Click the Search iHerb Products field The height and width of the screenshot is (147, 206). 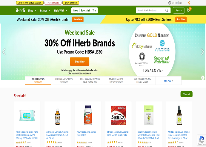point(150,10)
